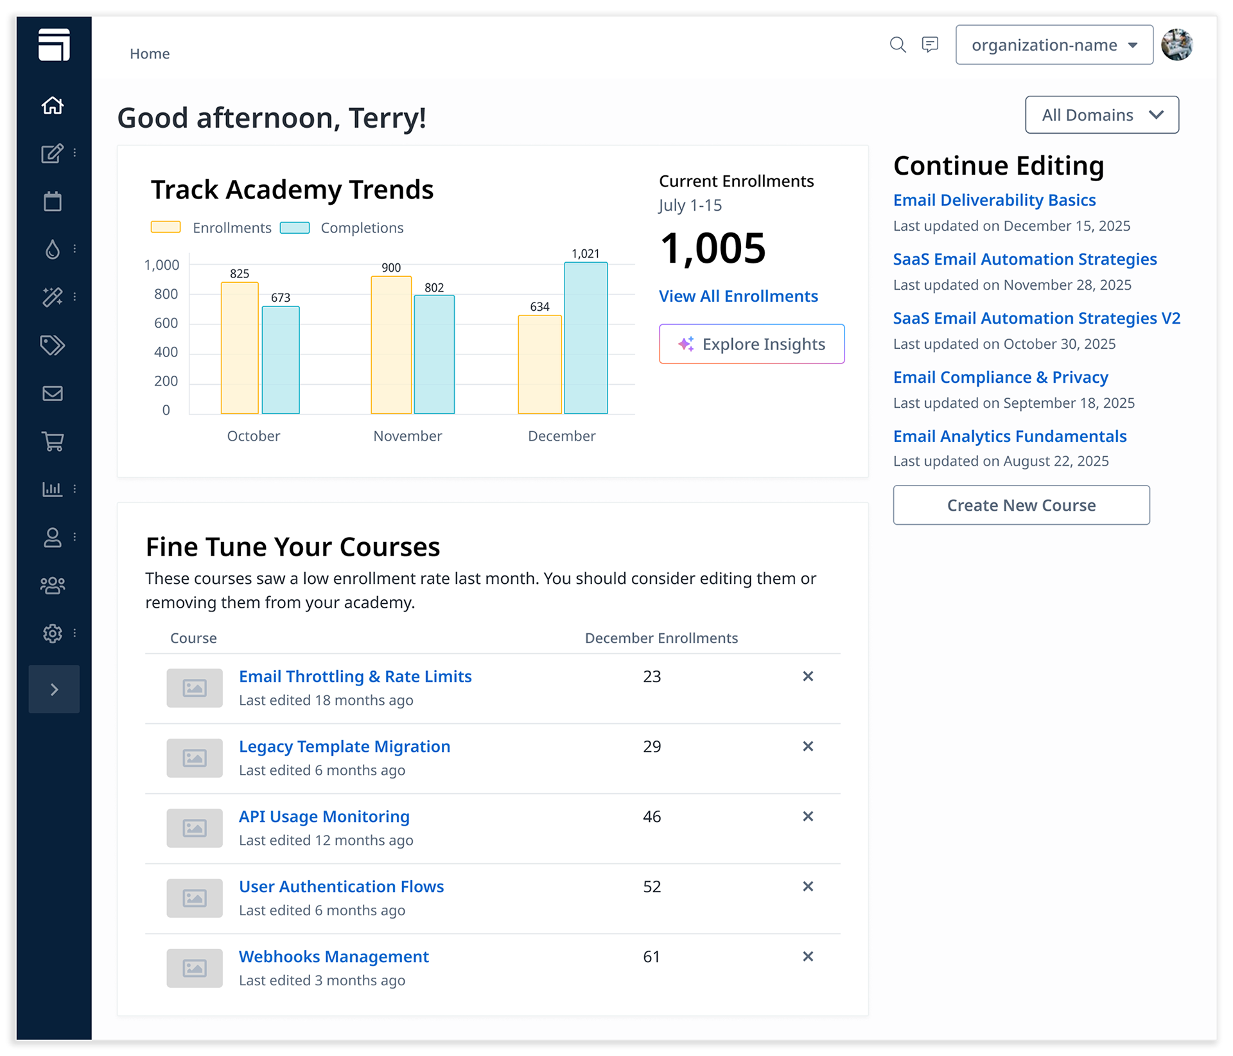Click the Home breadcrumb
1233x1056 pixels.
150,54
